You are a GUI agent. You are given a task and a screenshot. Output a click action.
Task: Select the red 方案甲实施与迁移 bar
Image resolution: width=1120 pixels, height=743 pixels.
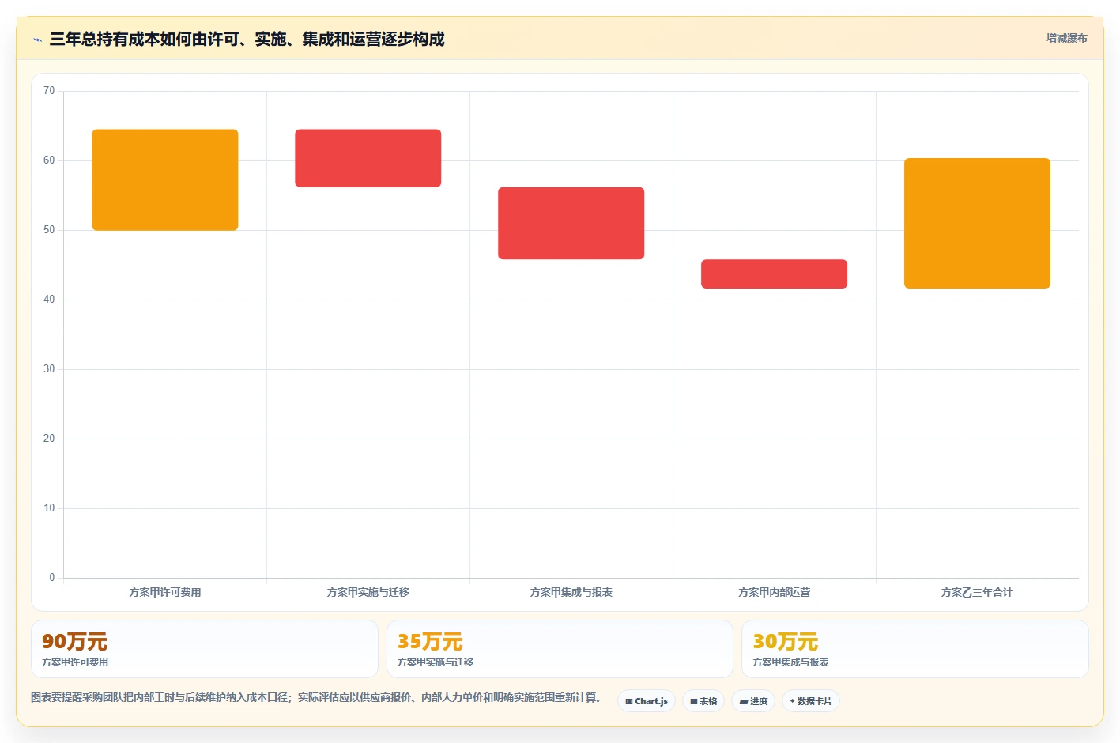pyautogui.click(x=368, y=158)
